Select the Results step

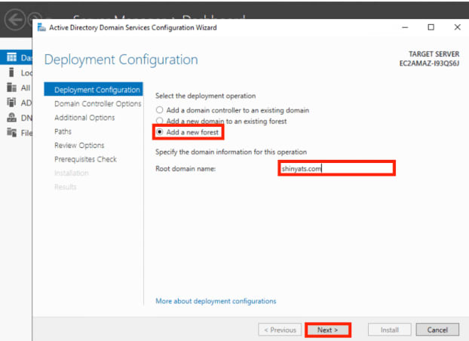click(65, 187)
